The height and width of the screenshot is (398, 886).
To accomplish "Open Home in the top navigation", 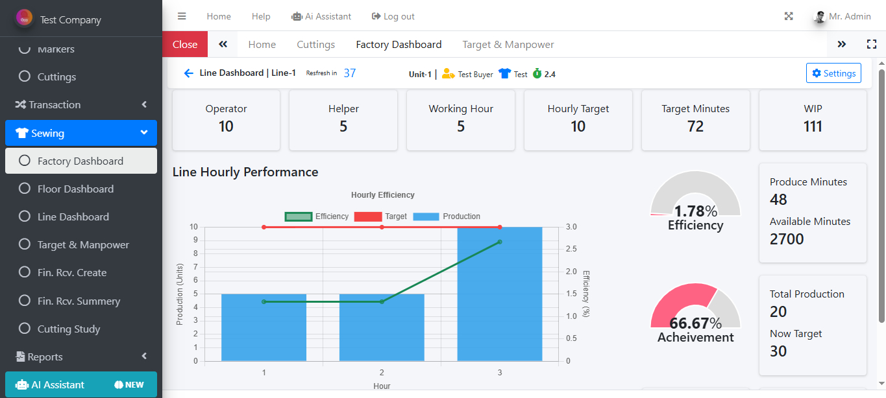I will tap(219, 16).
